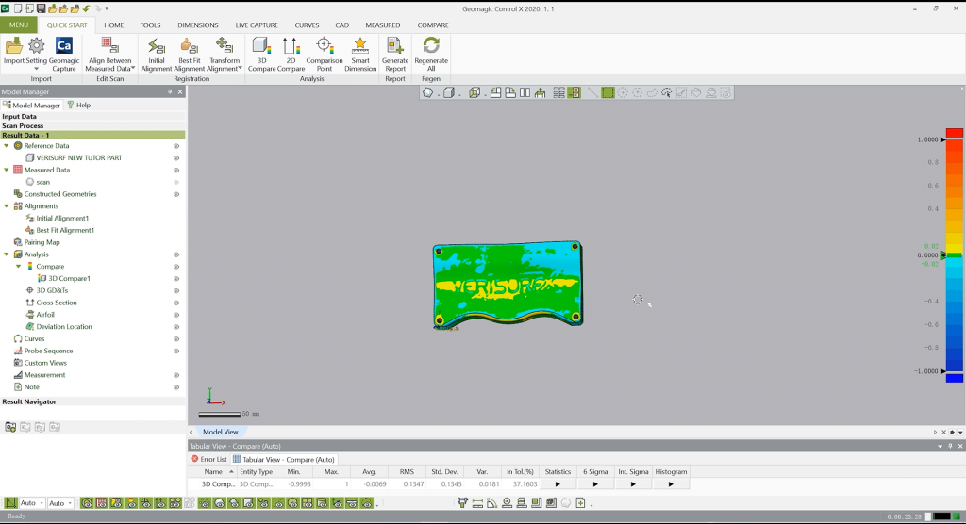Collapse the Alignments tree node

pos(7,206)
